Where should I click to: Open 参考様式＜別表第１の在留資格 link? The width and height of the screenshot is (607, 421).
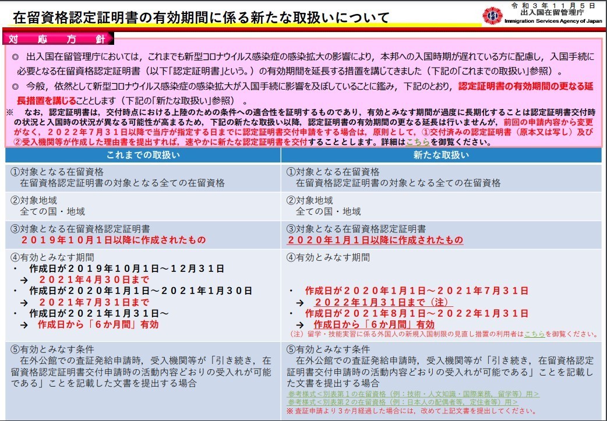click(x=413, y=394)
